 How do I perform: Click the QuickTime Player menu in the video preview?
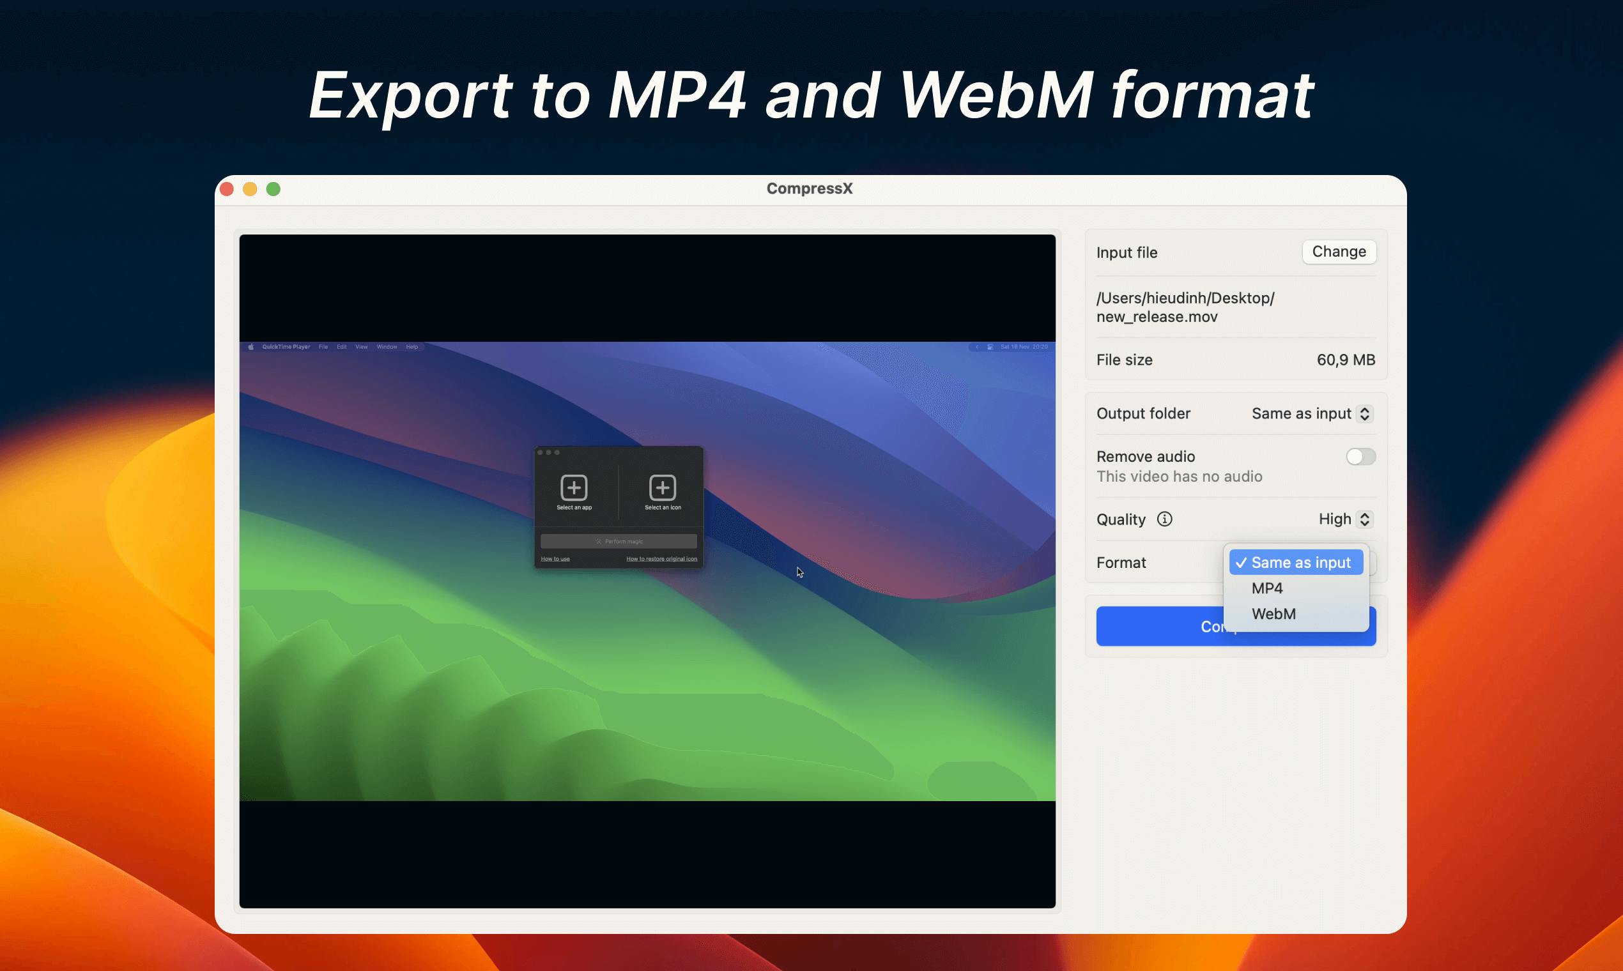point(286,347)
